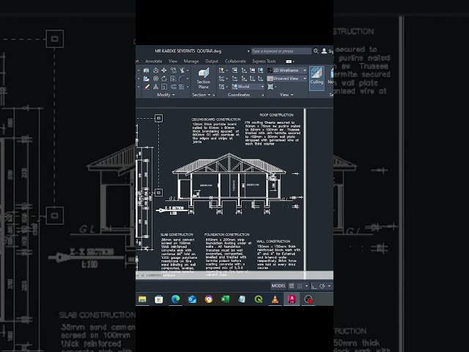The image size is (469, 352).
Task: Click the keyword search input field
Action: [281, 51]
